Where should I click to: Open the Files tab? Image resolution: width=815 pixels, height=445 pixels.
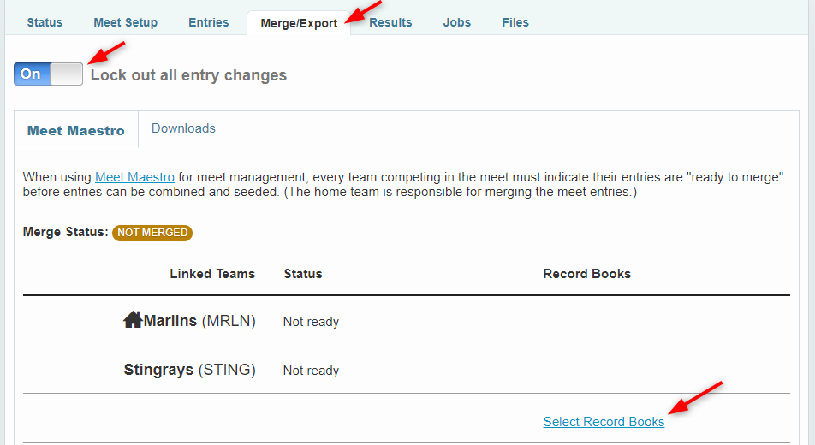[x=515, y=22]
